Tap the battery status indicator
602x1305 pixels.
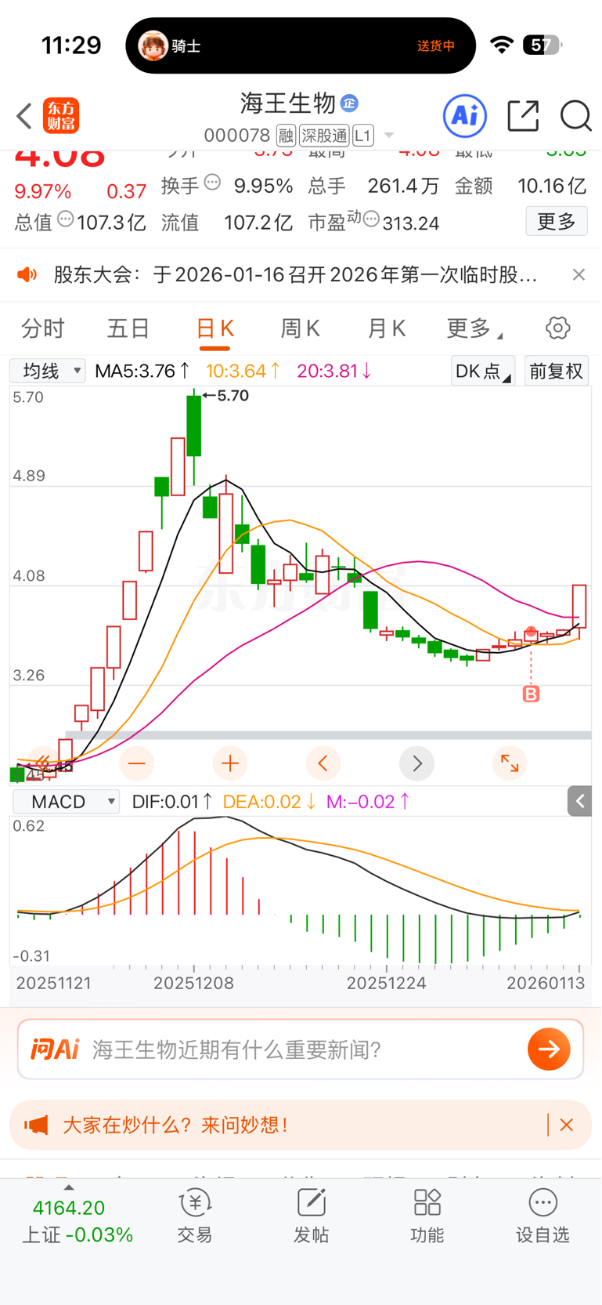(x=544, y=45)
